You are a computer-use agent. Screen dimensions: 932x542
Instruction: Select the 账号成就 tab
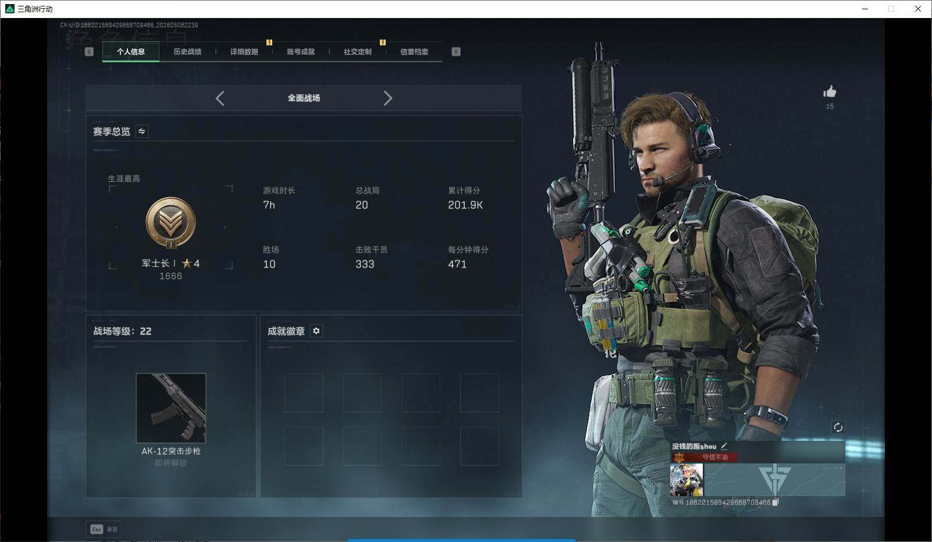[x=301, y=52]
